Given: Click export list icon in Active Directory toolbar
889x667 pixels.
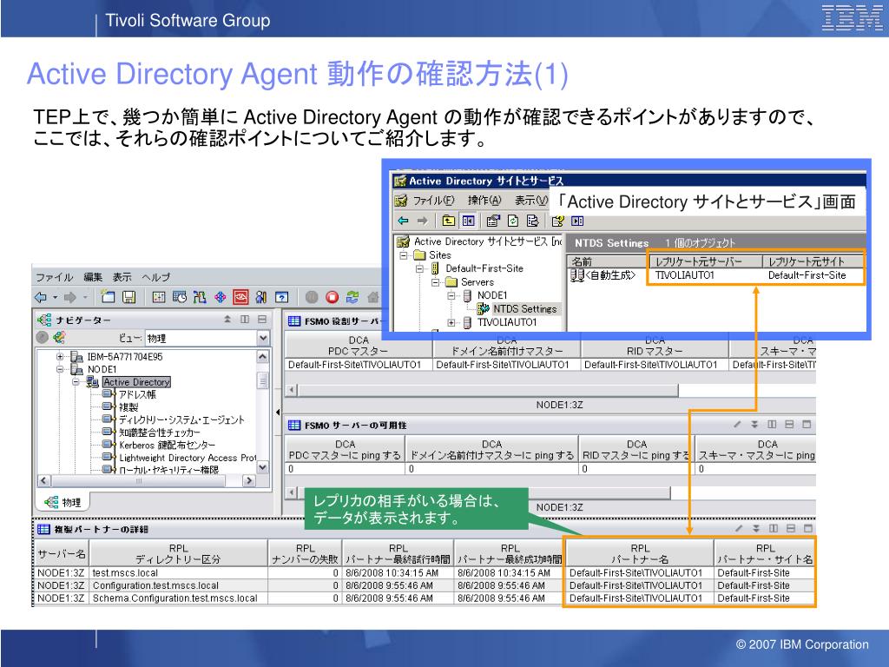Looking at the screenshot, I should (532, 221).
